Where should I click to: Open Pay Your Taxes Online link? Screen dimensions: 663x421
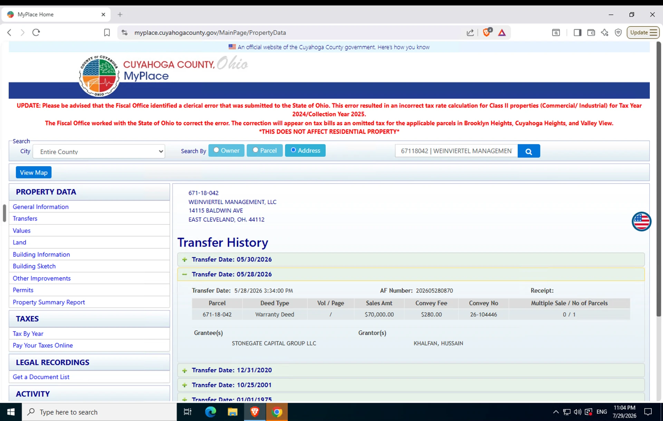pyautogui.click(x=43, y=345)
